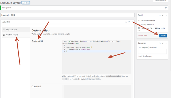Click inside the Custom CSS code editor
This screenshot has width=171, height=98.
(96, 56)
